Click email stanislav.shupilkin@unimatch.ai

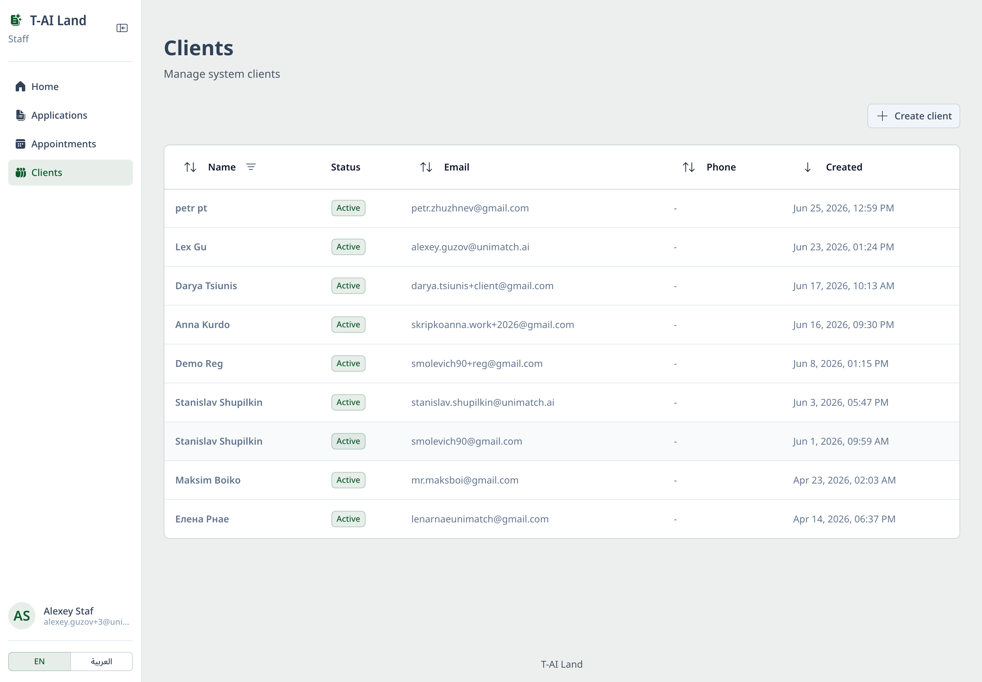click(x=483, y=402)
